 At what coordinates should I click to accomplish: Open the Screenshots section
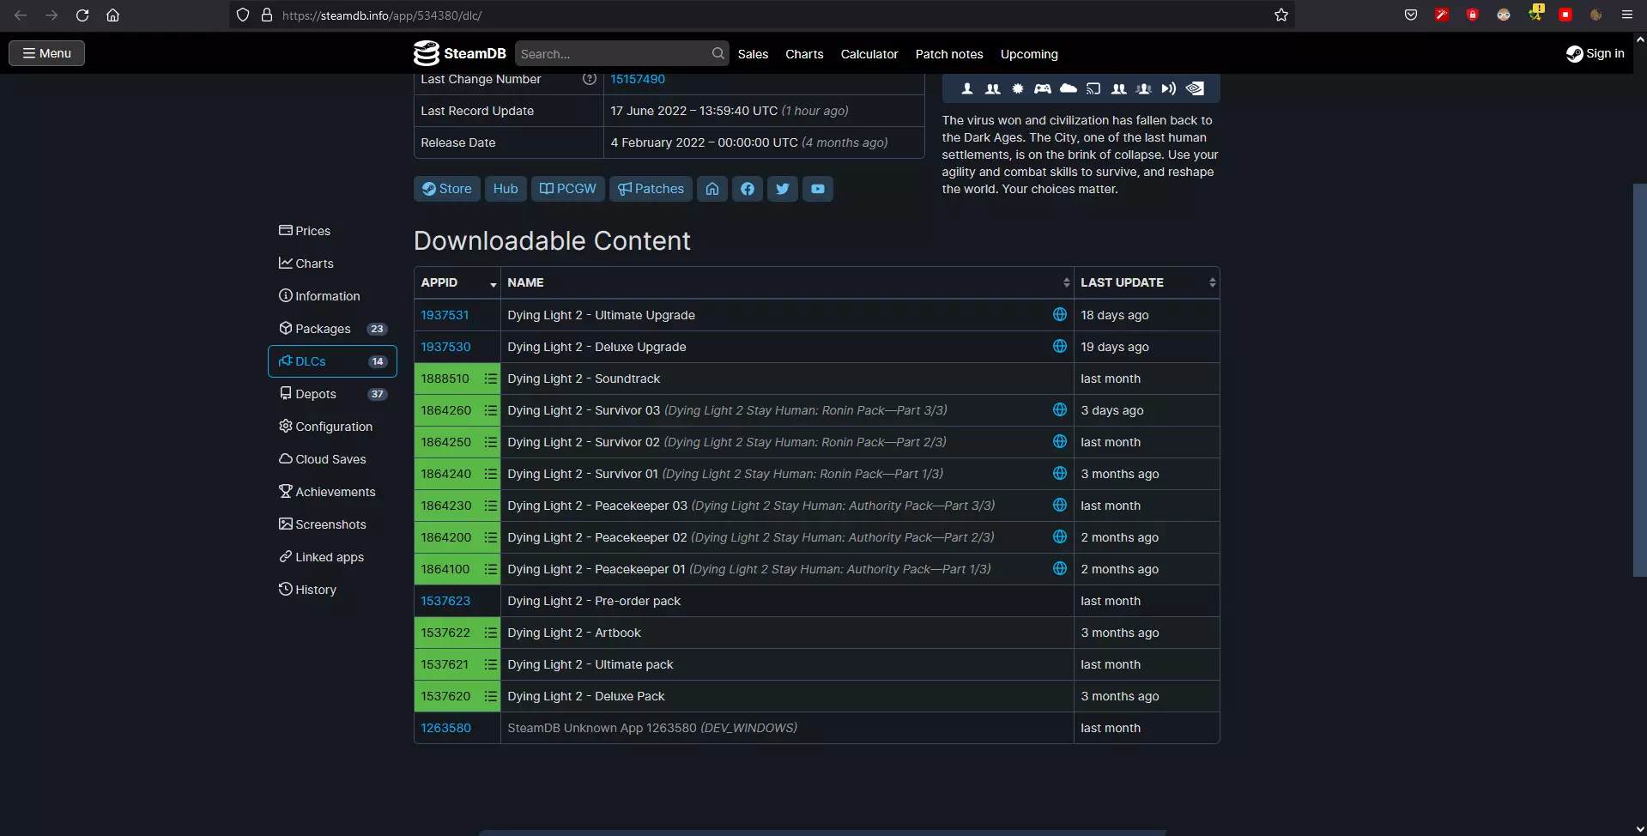tap(322, 524)
